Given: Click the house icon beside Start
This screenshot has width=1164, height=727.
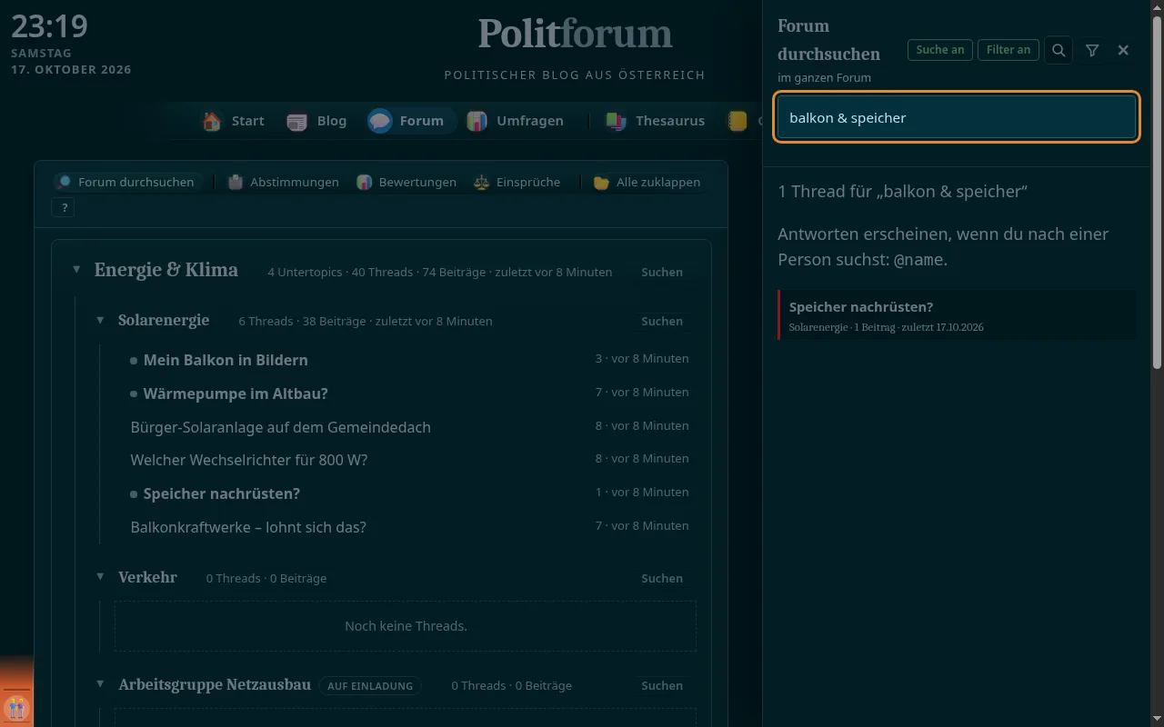Looking at the screenshot, I should click(x=212, y=121).
